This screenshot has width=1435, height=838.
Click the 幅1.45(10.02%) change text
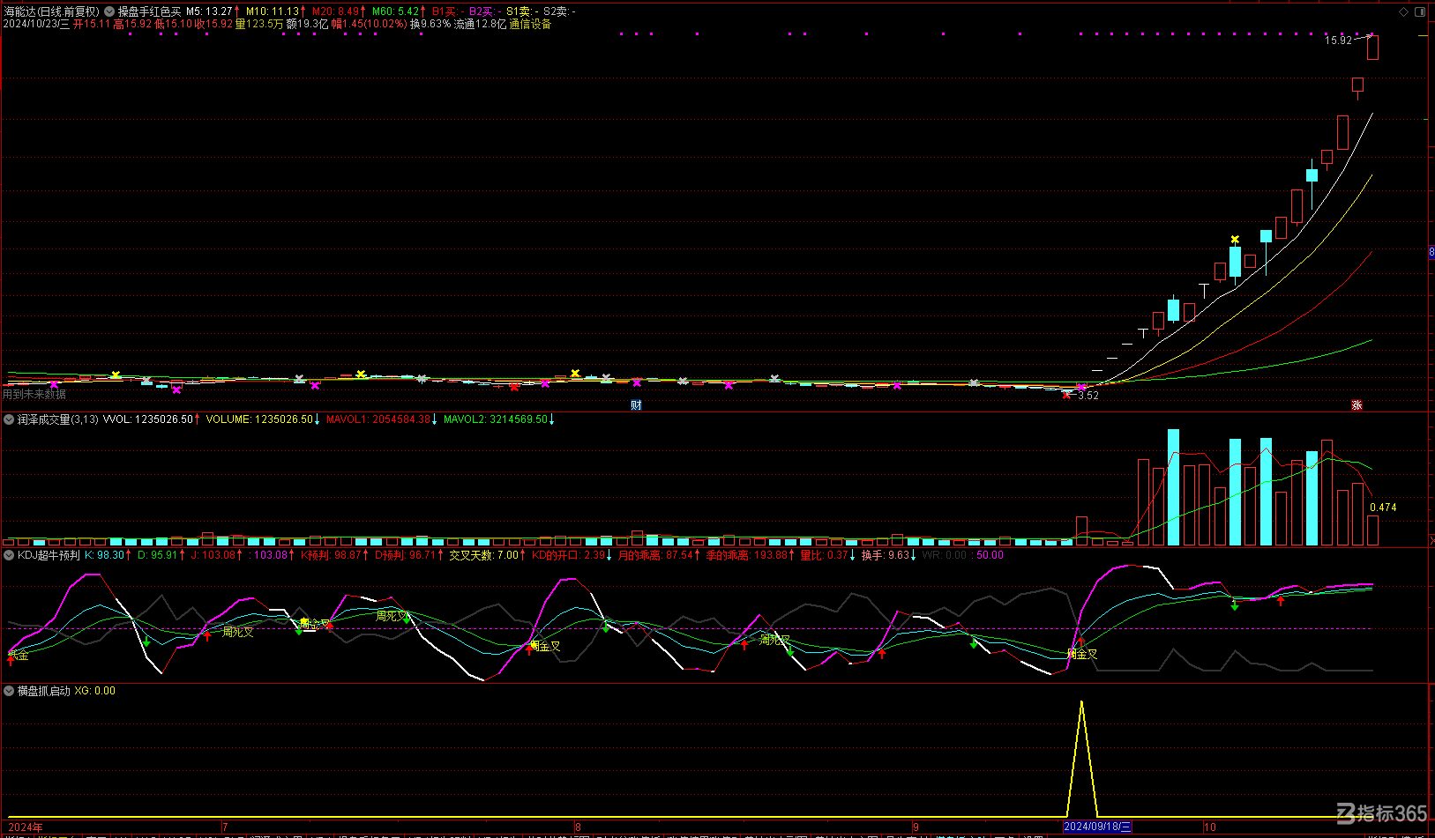370,24
